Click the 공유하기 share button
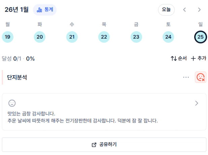Screen dimensions: 208x155 click(x=104, y=145)
